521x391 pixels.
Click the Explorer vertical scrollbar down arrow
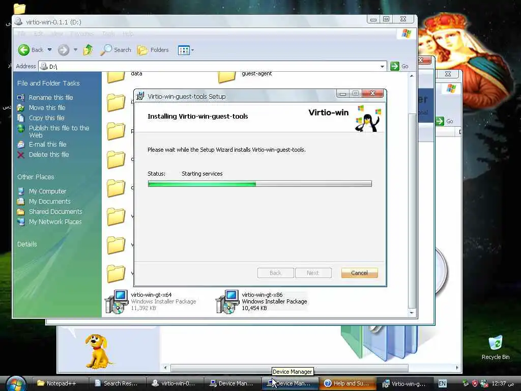tap(412, 313)
